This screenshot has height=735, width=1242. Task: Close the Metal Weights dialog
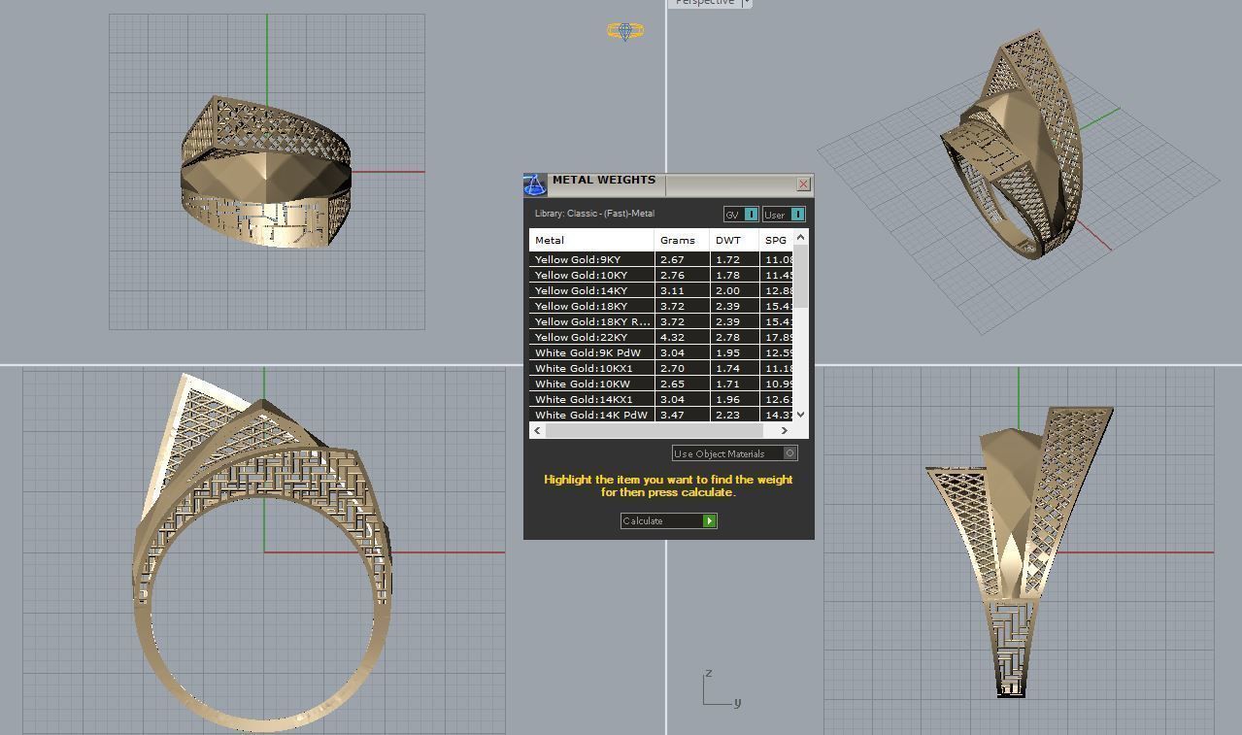(803, 184)
